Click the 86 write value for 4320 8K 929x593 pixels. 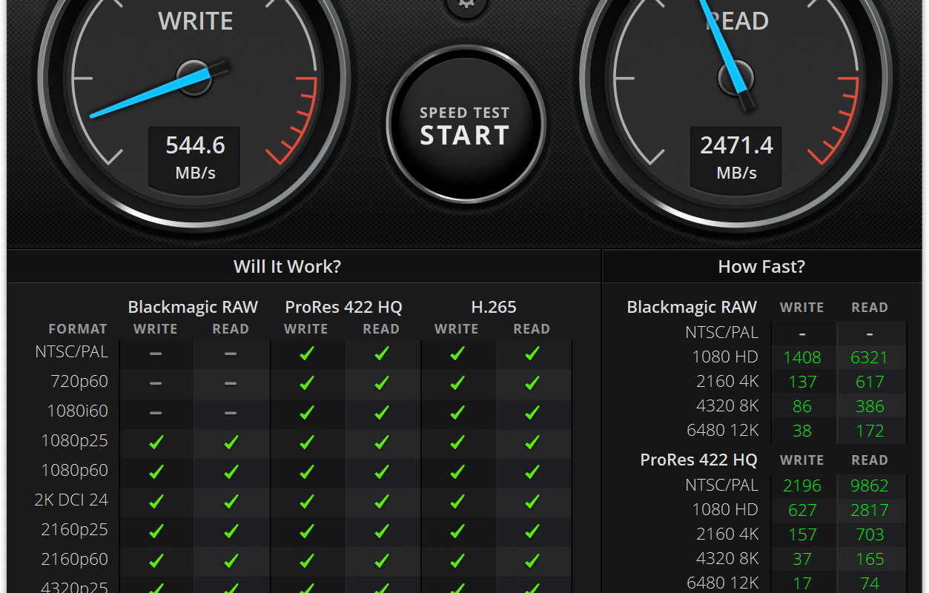pyautogui.click(x=802, y=406)
